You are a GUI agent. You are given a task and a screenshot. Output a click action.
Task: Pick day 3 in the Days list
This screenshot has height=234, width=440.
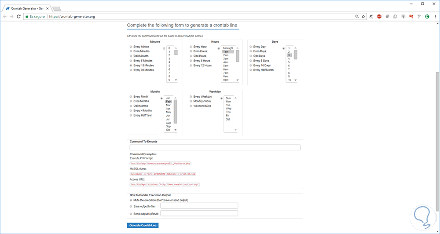290,55
